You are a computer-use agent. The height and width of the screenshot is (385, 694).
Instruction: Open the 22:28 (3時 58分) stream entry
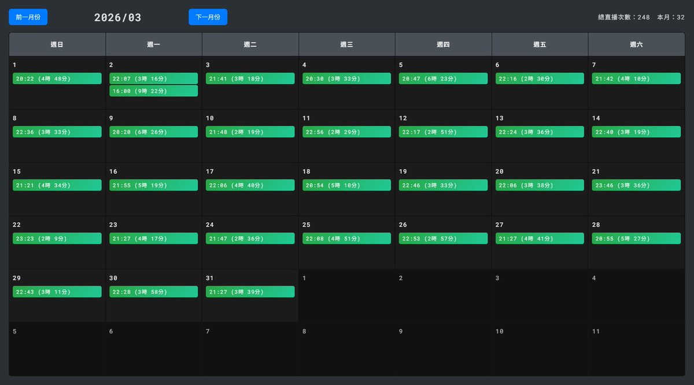[x=154, y=292]
